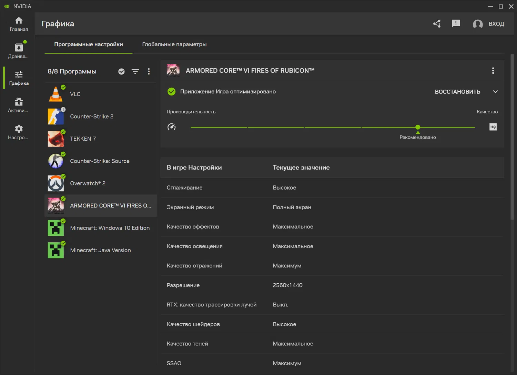Screen dimensions: 517x375
Task: Expand chevron next to ВОССТАНОВИТЬ
Action: pyautogui.click(x=495, y=92)
